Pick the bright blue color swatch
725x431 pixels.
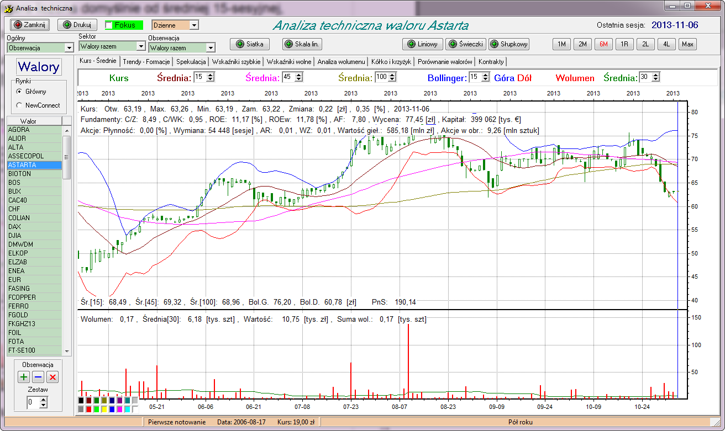112,409
